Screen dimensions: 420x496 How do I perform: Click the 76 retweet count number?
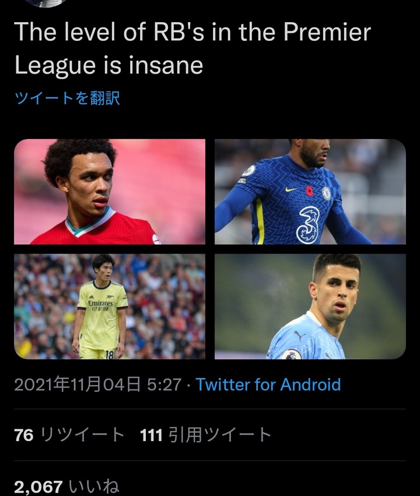pos(24,435)
